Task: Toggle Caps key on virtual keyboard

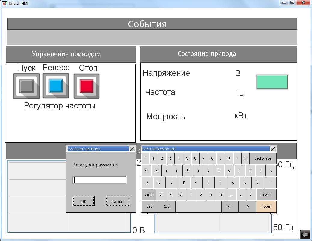Action: pos(148,194)
